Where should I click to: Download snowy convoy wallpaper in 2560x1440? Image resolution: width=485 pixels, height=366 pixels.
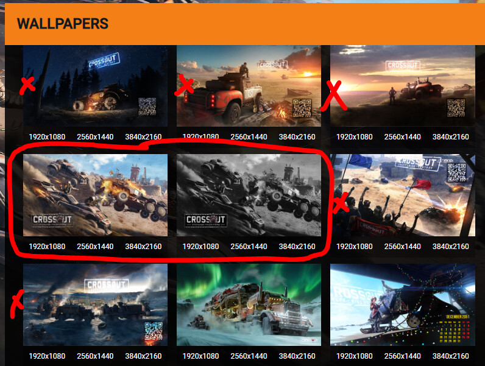tap(95, 356)
